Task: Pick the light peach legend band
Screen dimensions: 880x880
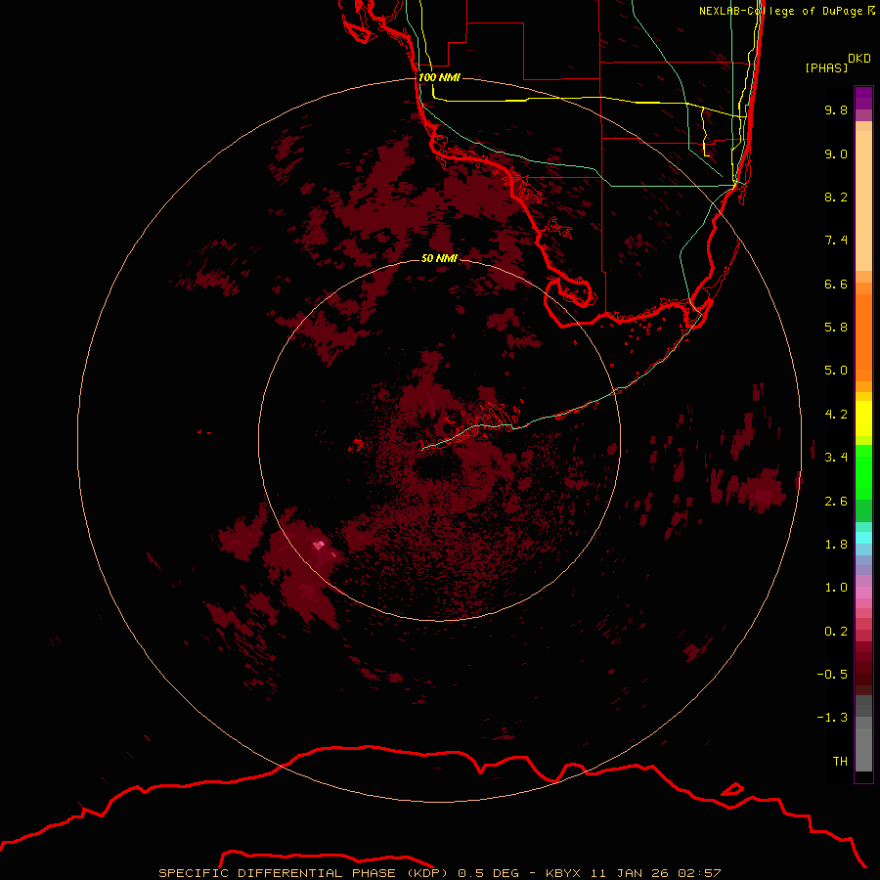Action: 863,199
